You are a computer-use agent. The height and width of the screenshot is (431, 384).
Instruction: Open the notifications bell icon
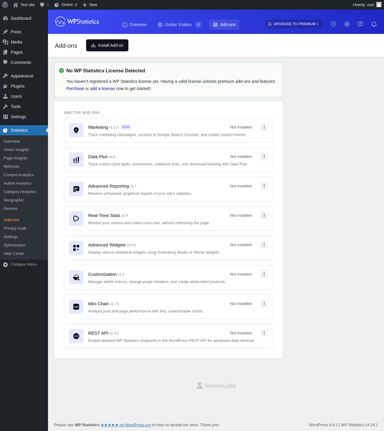374,24
